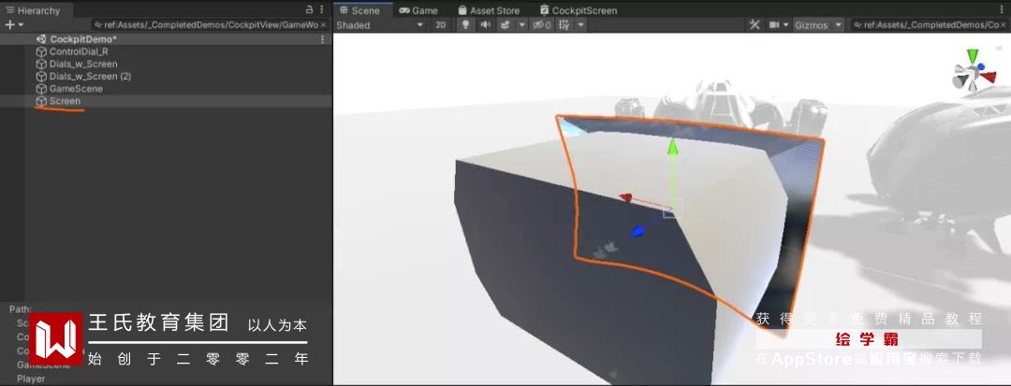The image size is (1011, 386).
Task: Open the Gizmos dropdown arrow
Action: coord(838,24)
